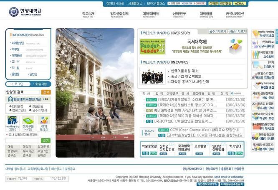
Task: Click the 지난기사보기 button
Action: [x=237, y=32]
